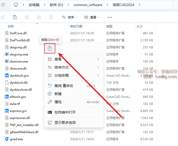Sort by the 类型 column header
178x146 pixels.
(x=109, y=26)
